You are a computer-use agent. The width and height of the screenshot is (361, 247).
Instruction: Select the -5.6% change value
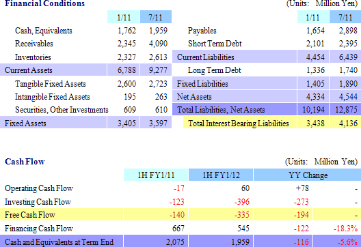[x=347, y=242]
